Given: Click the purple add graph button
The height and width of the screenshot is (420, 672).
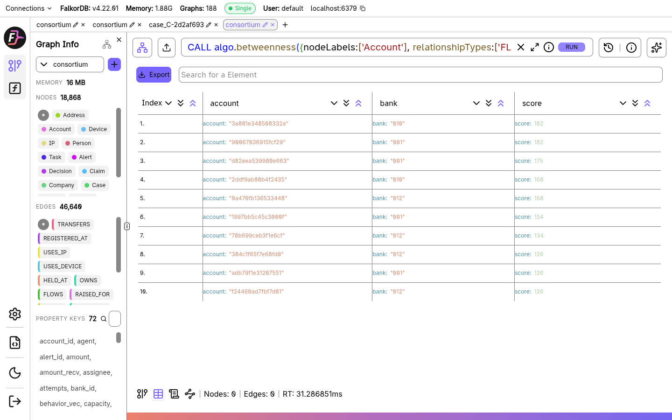Looking at the screenshot, I should pos(114,64).
